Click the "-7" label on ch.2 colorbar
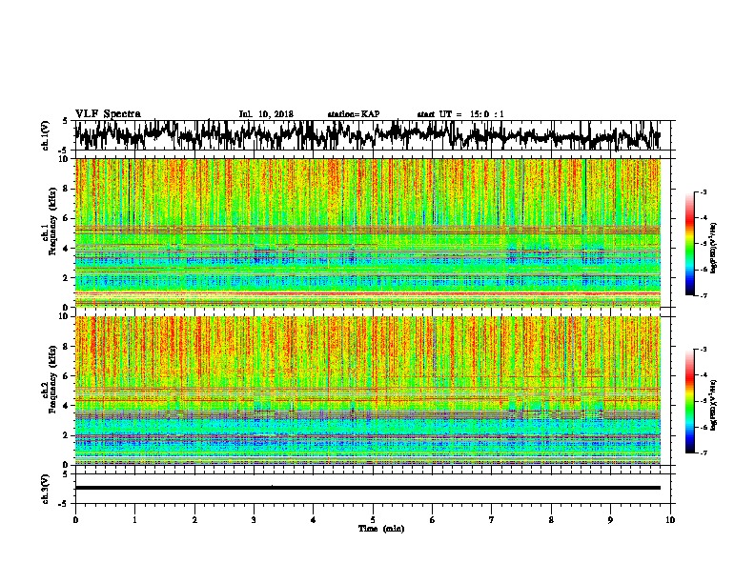 [704, 452]
